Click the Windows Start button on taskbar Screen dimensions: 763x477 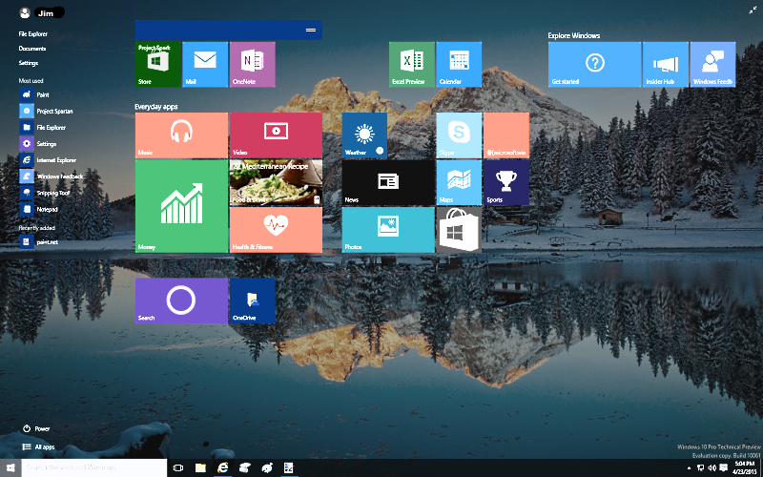tap(10, 467)
